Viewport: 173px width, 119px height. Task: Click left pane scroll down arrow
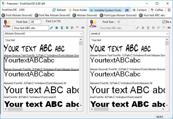tap(81, 105)
